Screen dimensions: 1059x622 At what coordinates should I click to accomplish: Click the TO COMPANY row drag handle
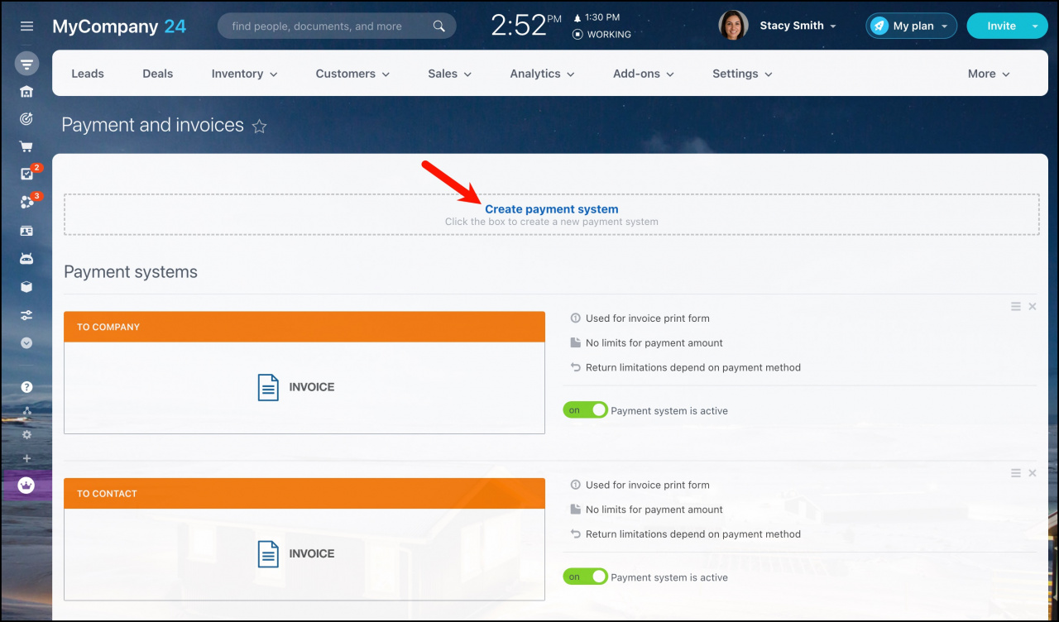click(x=1016, y=307)
